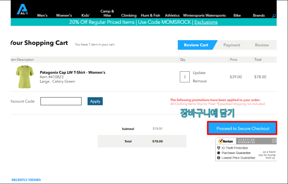
Task: Collapse the Norton Shopping Guarantee box
Action: point(274,141)
